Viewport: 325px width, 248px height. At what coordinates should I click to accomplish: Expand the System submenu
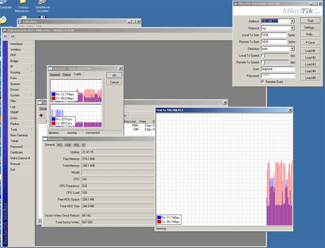coord(32,95)
